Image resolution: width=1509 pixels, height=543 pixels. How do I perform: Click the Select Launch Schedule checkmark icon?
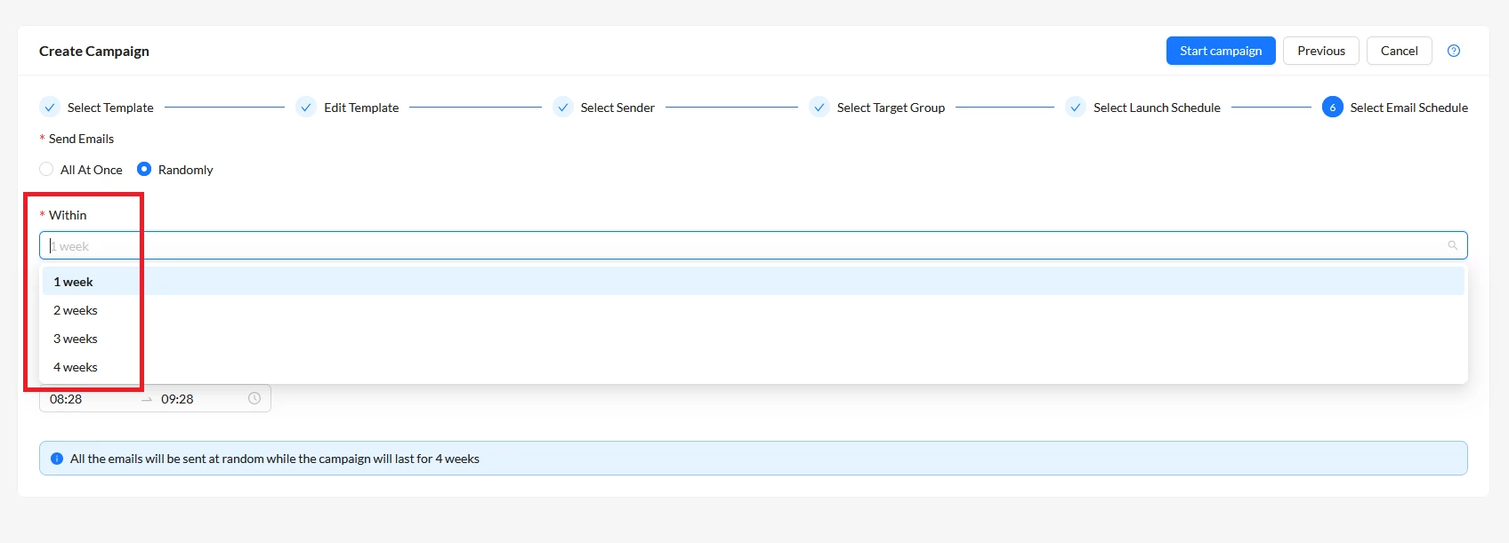[1076, 108]
